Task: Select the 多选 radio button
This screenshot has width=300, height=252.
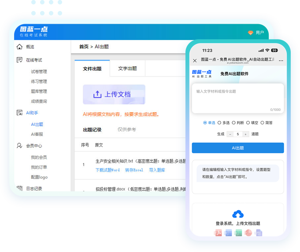Action: 219,123
